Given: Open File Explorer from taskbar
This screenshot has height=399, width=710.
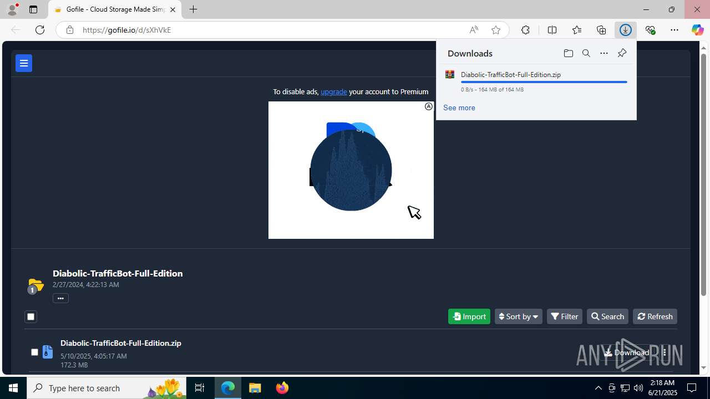Looking at the screenshot, I should (x=255, y=388).
